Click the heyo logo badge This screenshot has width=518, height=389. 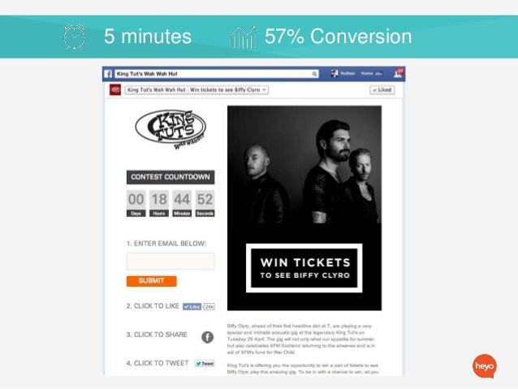click(485, 366)
